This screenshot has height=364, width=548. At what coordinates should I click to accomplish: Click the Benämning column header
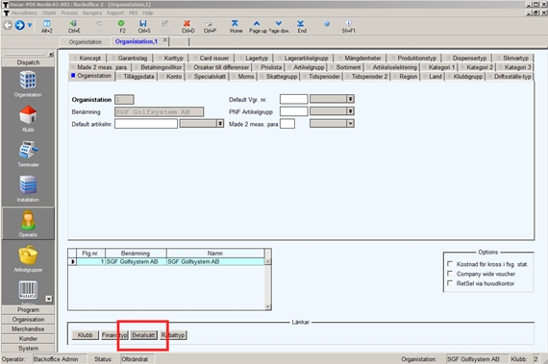tap(136, 253)
